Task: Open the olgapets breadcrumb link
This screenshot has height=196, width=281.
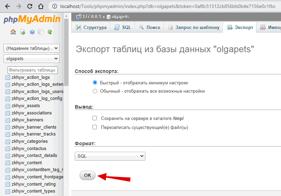Action: coord(120,17)
